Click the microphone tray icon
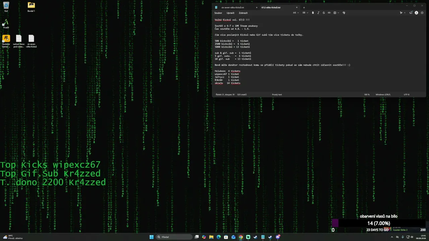429x241 pixels. [403, 237]
